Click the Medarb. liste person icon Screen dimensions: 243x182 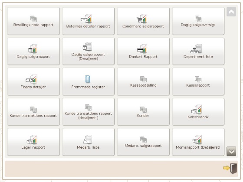click(x=88, y=139)
